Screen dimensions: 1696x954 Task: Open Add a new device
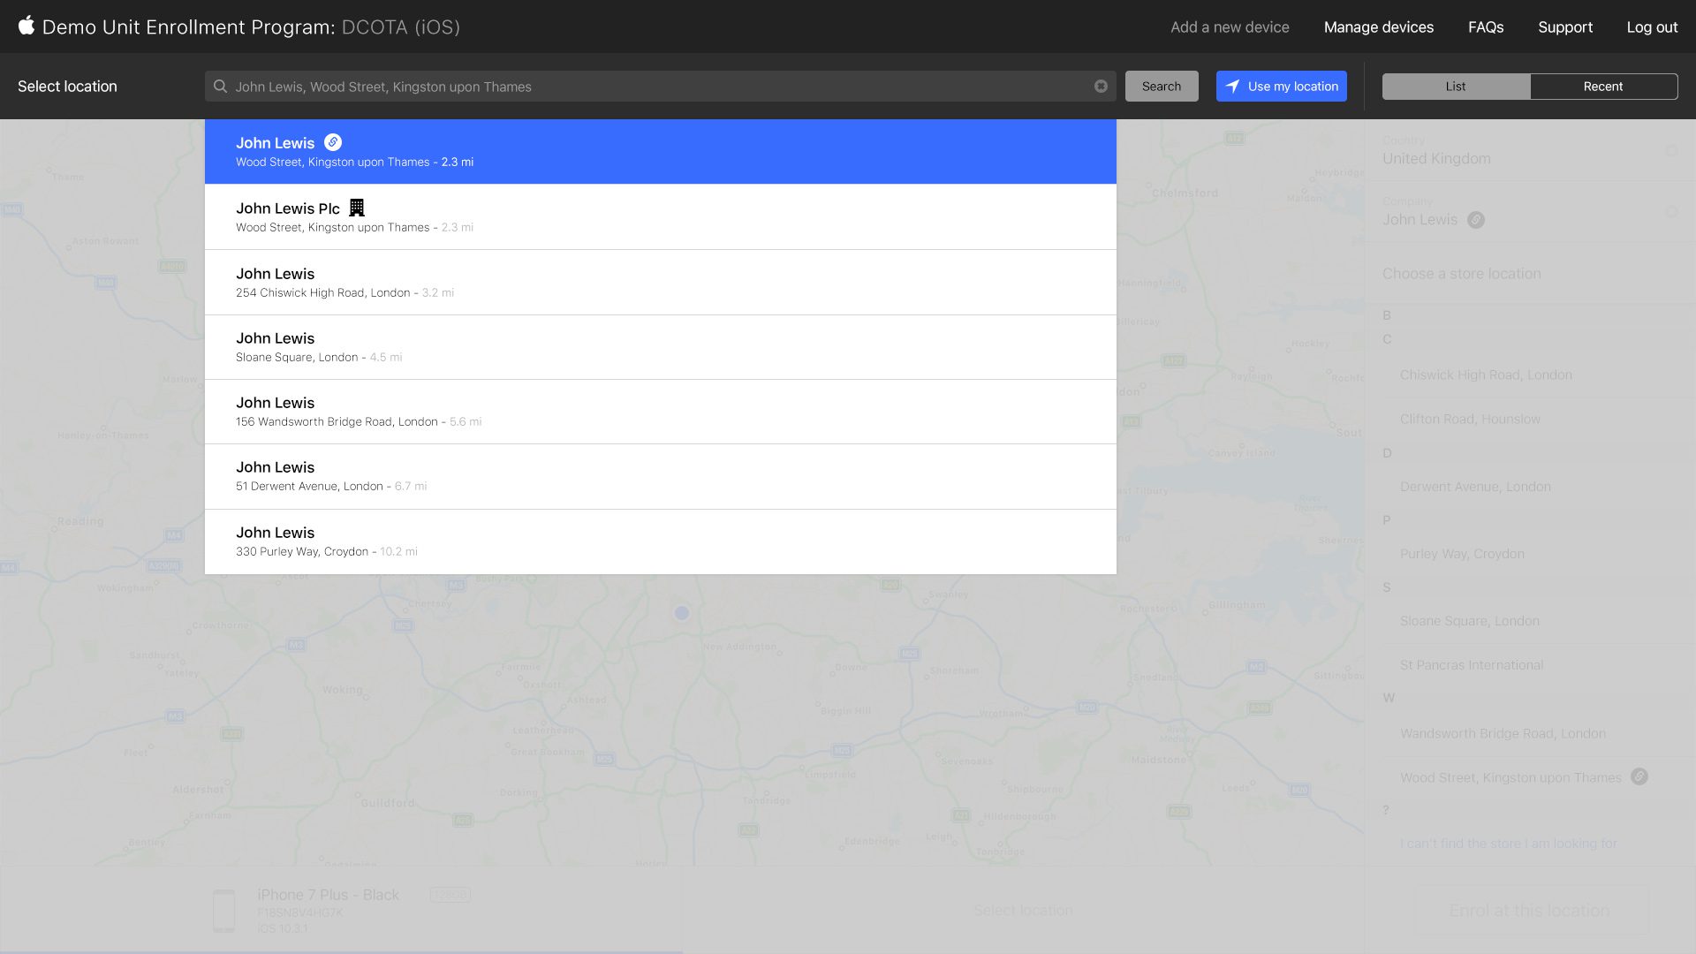coord(1230,27)
